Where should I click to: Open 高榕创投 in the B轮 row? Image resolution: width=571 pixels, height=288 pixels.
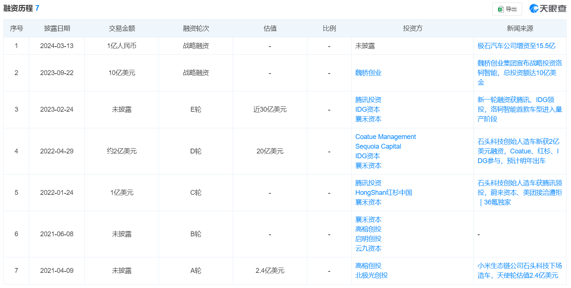point(368,229)
